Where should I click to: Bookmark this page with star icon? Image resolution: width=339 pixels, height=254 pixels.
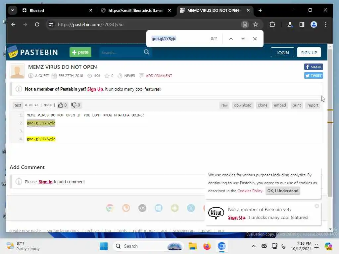pos(256,24)
